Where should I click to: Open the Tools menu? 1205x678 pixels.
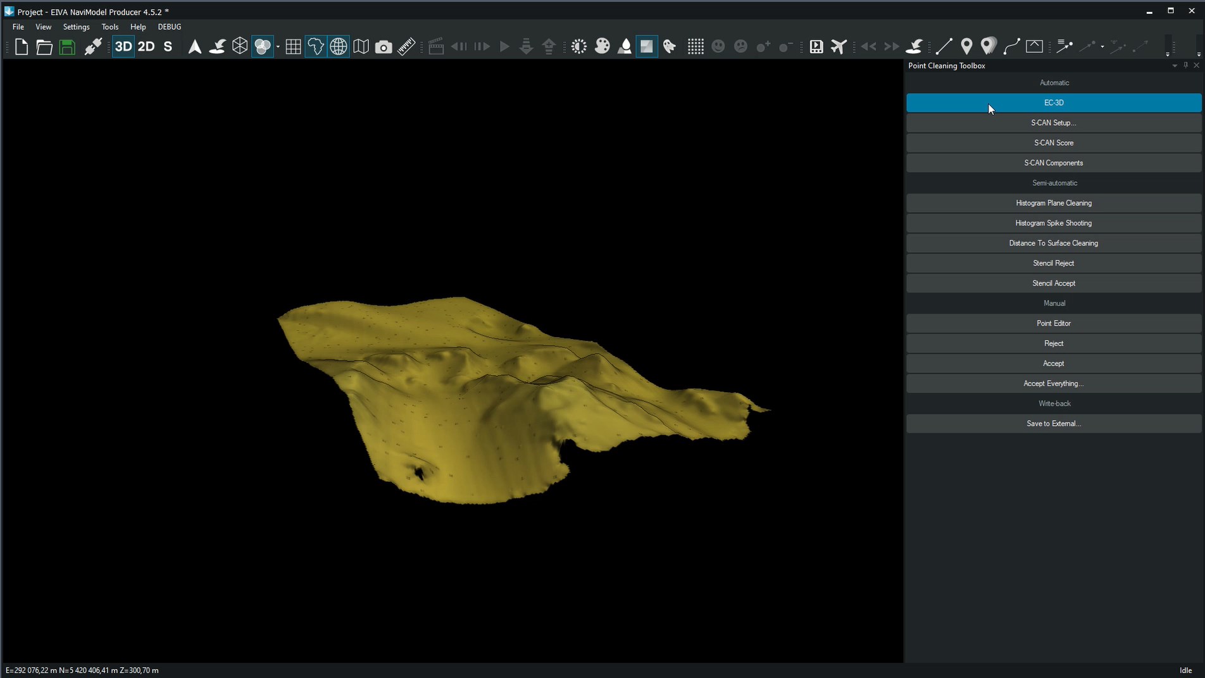109,27
